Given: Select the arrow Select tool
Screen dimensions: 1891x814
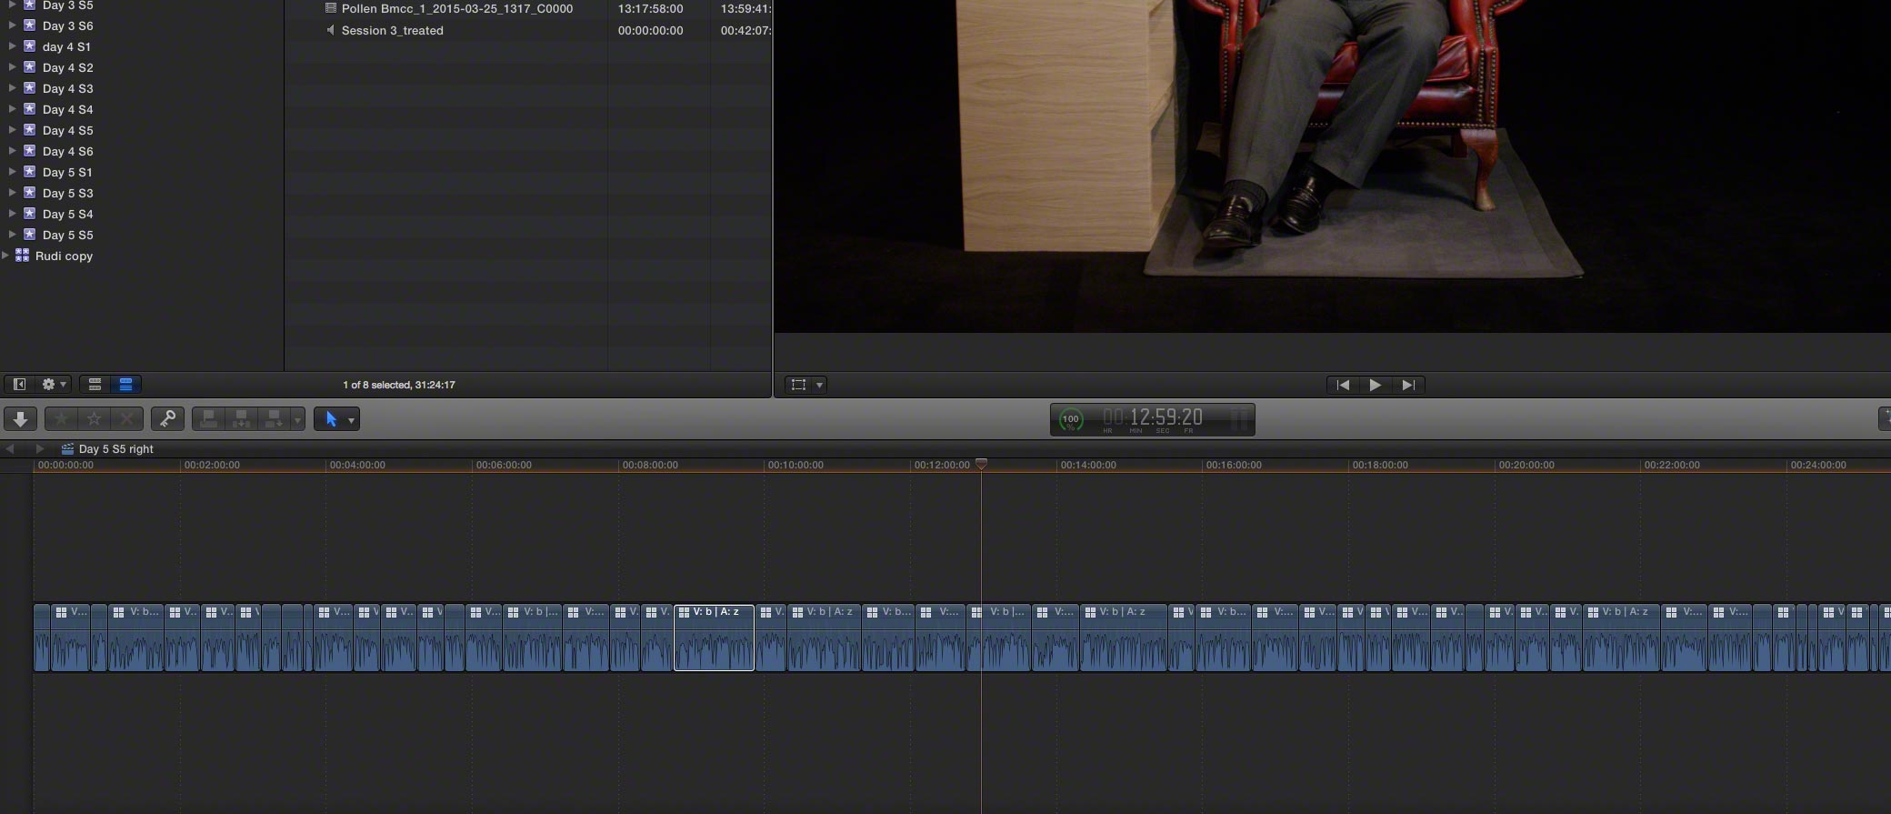Looking at the screenshot, I should pyautogui.click(x=331, y=419).
